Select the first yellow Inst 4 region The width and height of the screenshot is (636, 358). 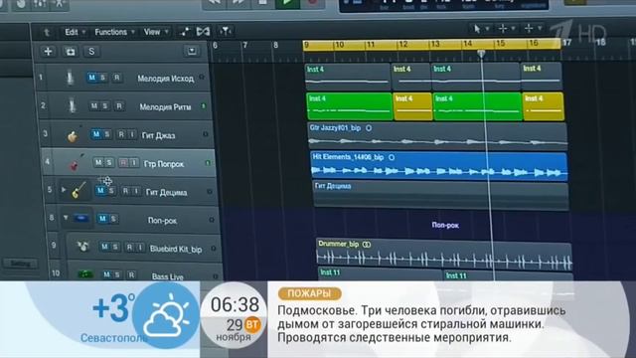412,106
